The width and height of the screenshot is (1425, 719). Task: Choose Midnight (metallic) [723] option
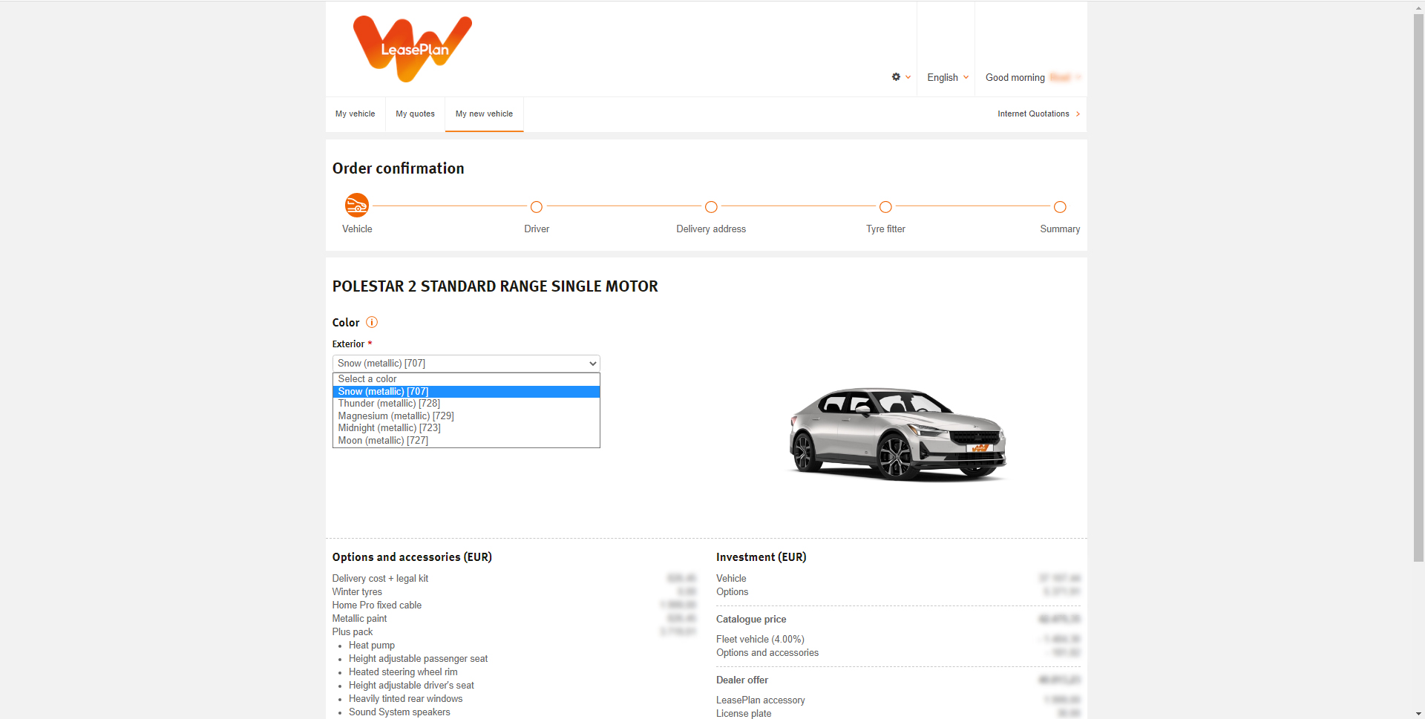(466, 428)
